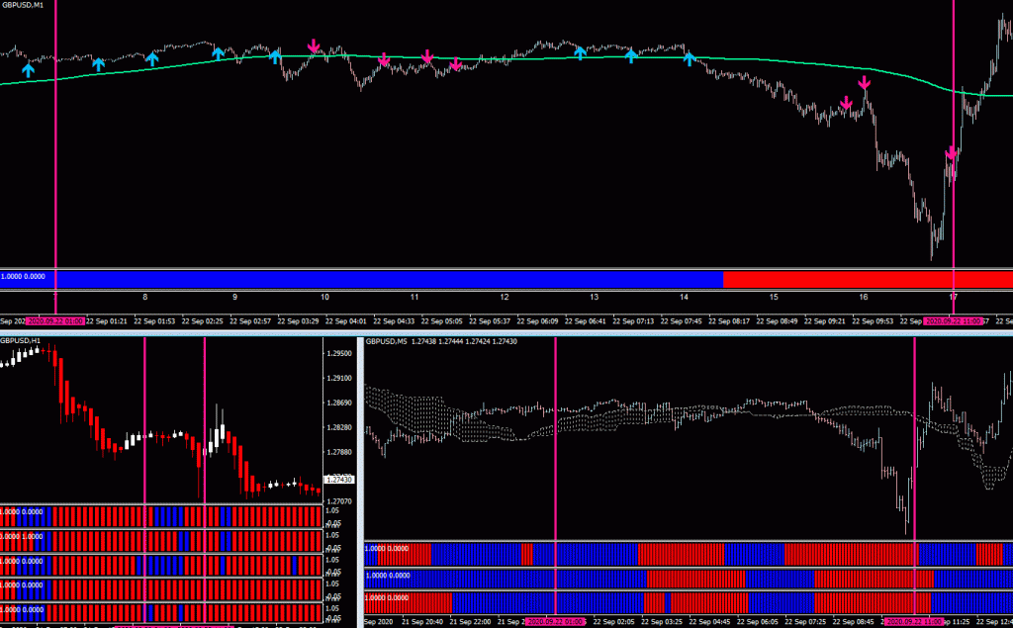Image resolution: width=1013 pixels, height=628 pixels.
Task: Click the '22 Sep 04:45' time label in M5 chart
Action: pos(709,621)
